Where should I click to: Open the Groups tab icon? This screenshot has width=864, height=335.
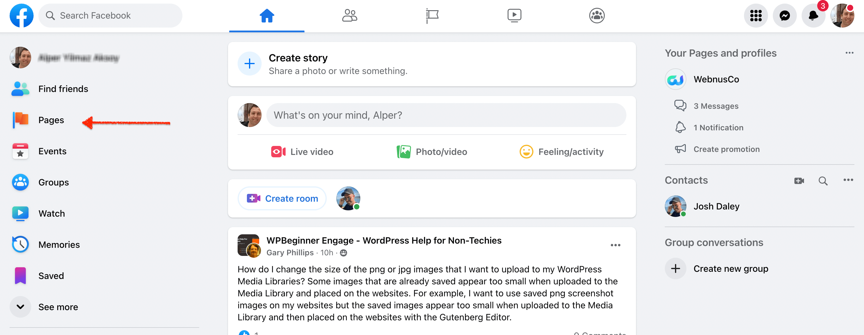(x=597, y=15)
